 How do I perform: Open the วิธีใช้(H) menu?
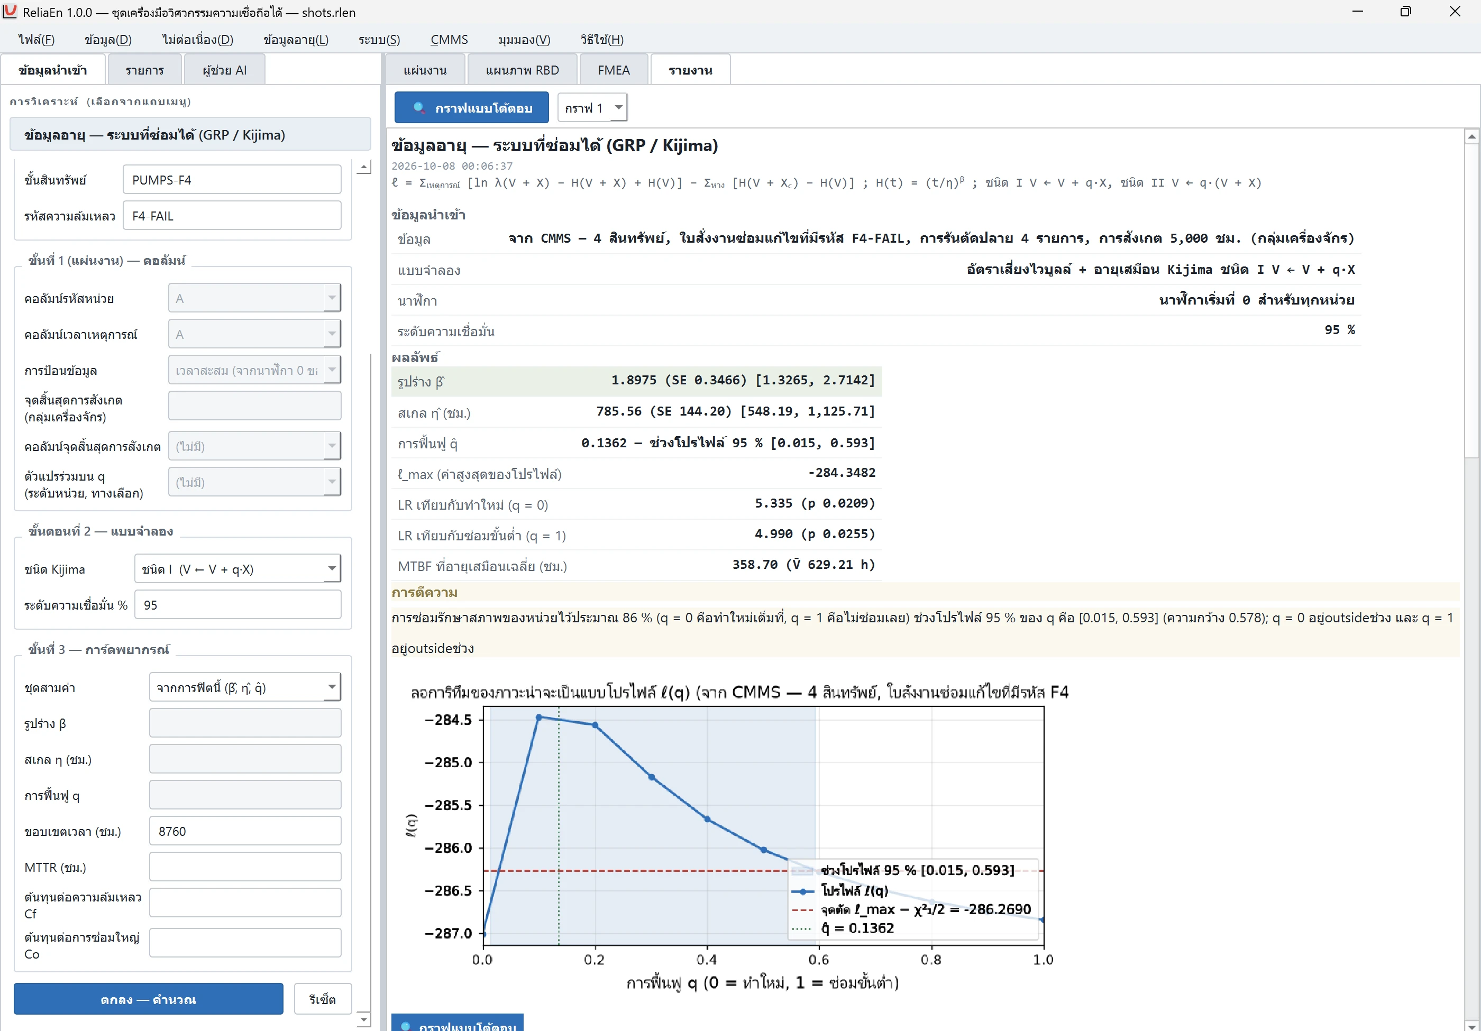tap(601, 39)
